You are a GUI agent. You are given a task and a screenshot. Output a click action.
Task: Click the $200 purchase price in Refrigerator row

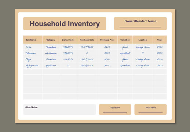tap(107, 66)
